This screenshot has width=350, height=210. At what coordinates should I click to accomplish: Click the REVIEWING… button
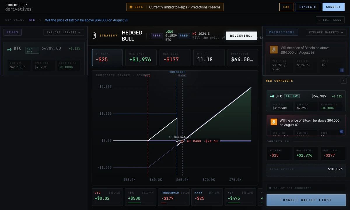[x=242, y=36]
